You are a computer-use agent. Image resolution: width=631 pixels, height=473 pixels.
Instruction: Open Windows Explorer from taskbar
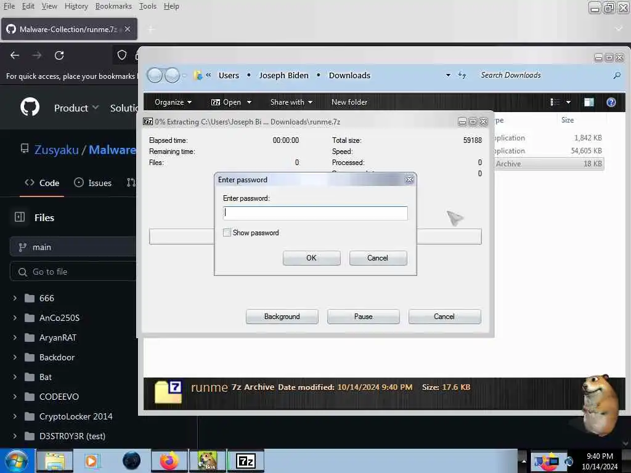[x=55, y=461]
